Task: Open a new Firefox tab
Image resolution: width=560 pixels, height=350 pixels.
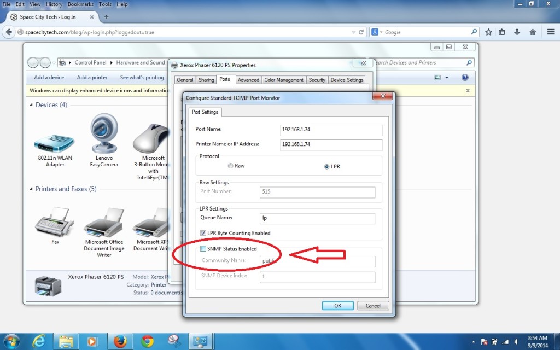Action: coord(106,17)
